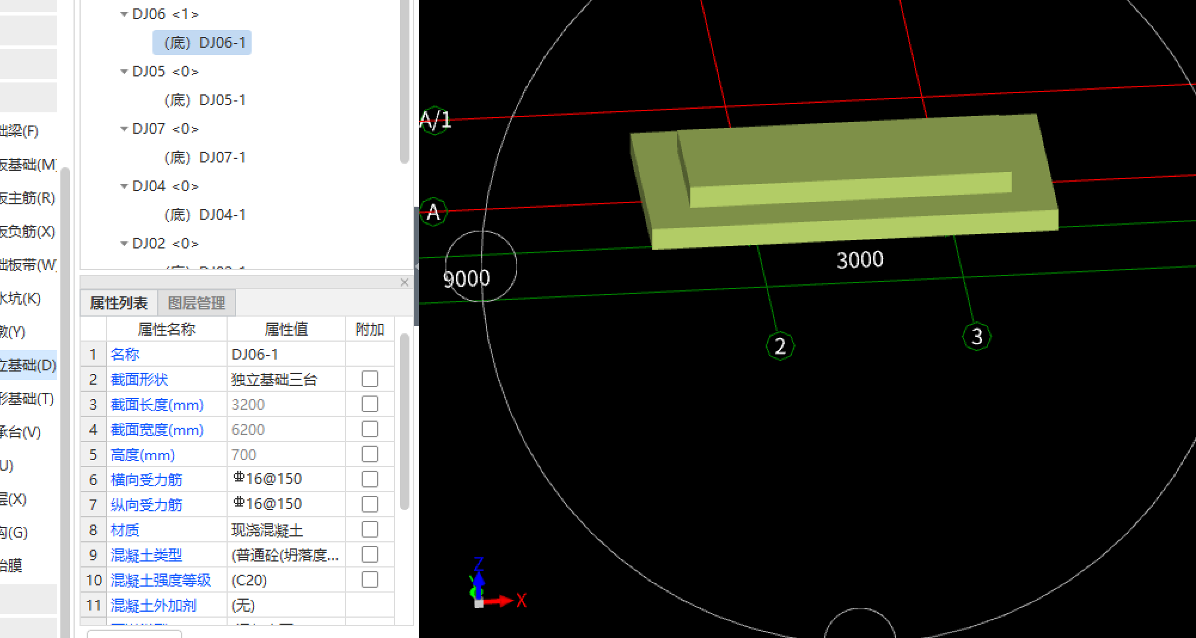Click the 纵向受力筋 property name
Viewport: 1196px width, 638px height.
146,505
